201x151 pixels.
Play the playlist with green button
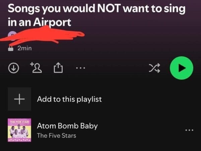pos(182,68)
